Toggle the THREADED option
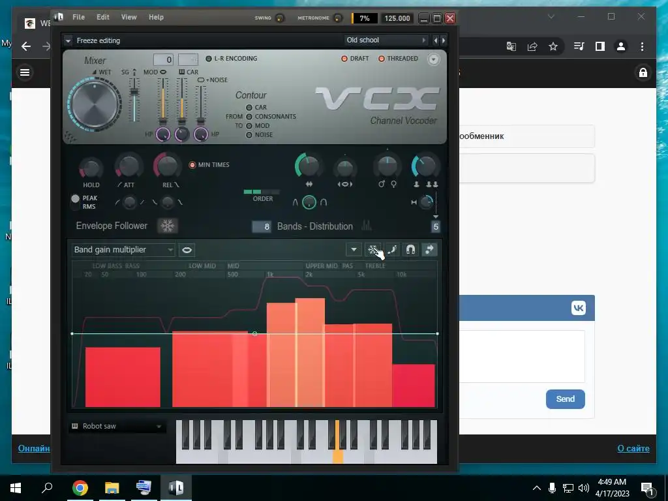The width and height of the screenshot is (668, 501). click(398, 58)
